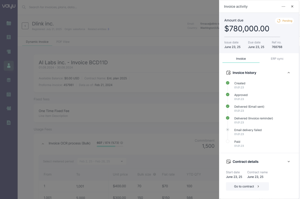Click the invoices receipt sidebar icon
Image resolution: width=300 pixels, height=199 pixels.
(9, 37)
